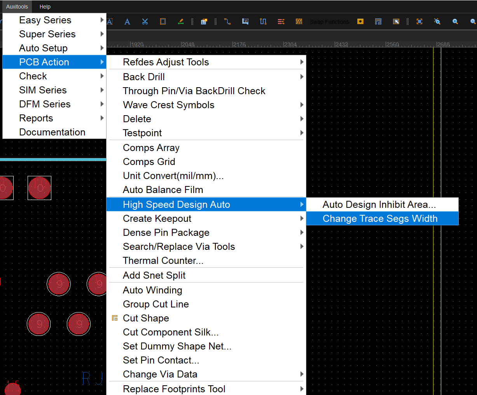Click the Swap Functions toolbar label
The image size is (477, 395).
click(x=329, y=22)
